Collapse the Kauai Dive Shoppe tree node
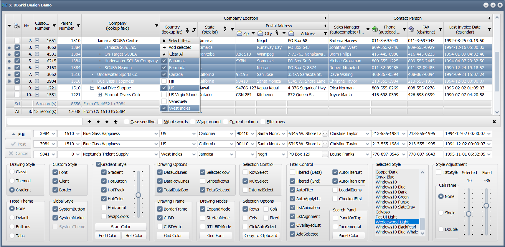The image size is (505, 247). [x=92, y=88]
